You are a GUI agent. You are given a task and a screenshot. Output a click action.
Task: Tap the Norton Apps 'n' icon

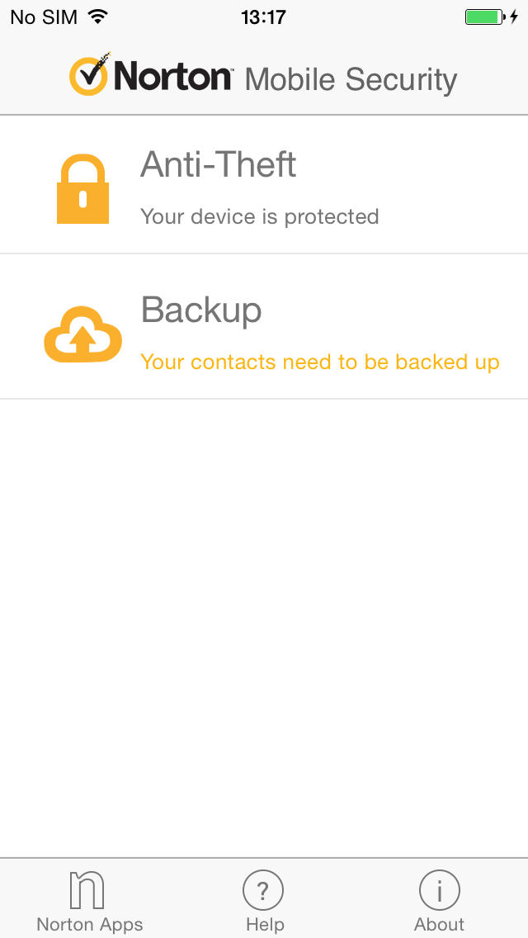pyautogui.click(x=87, y=890)
